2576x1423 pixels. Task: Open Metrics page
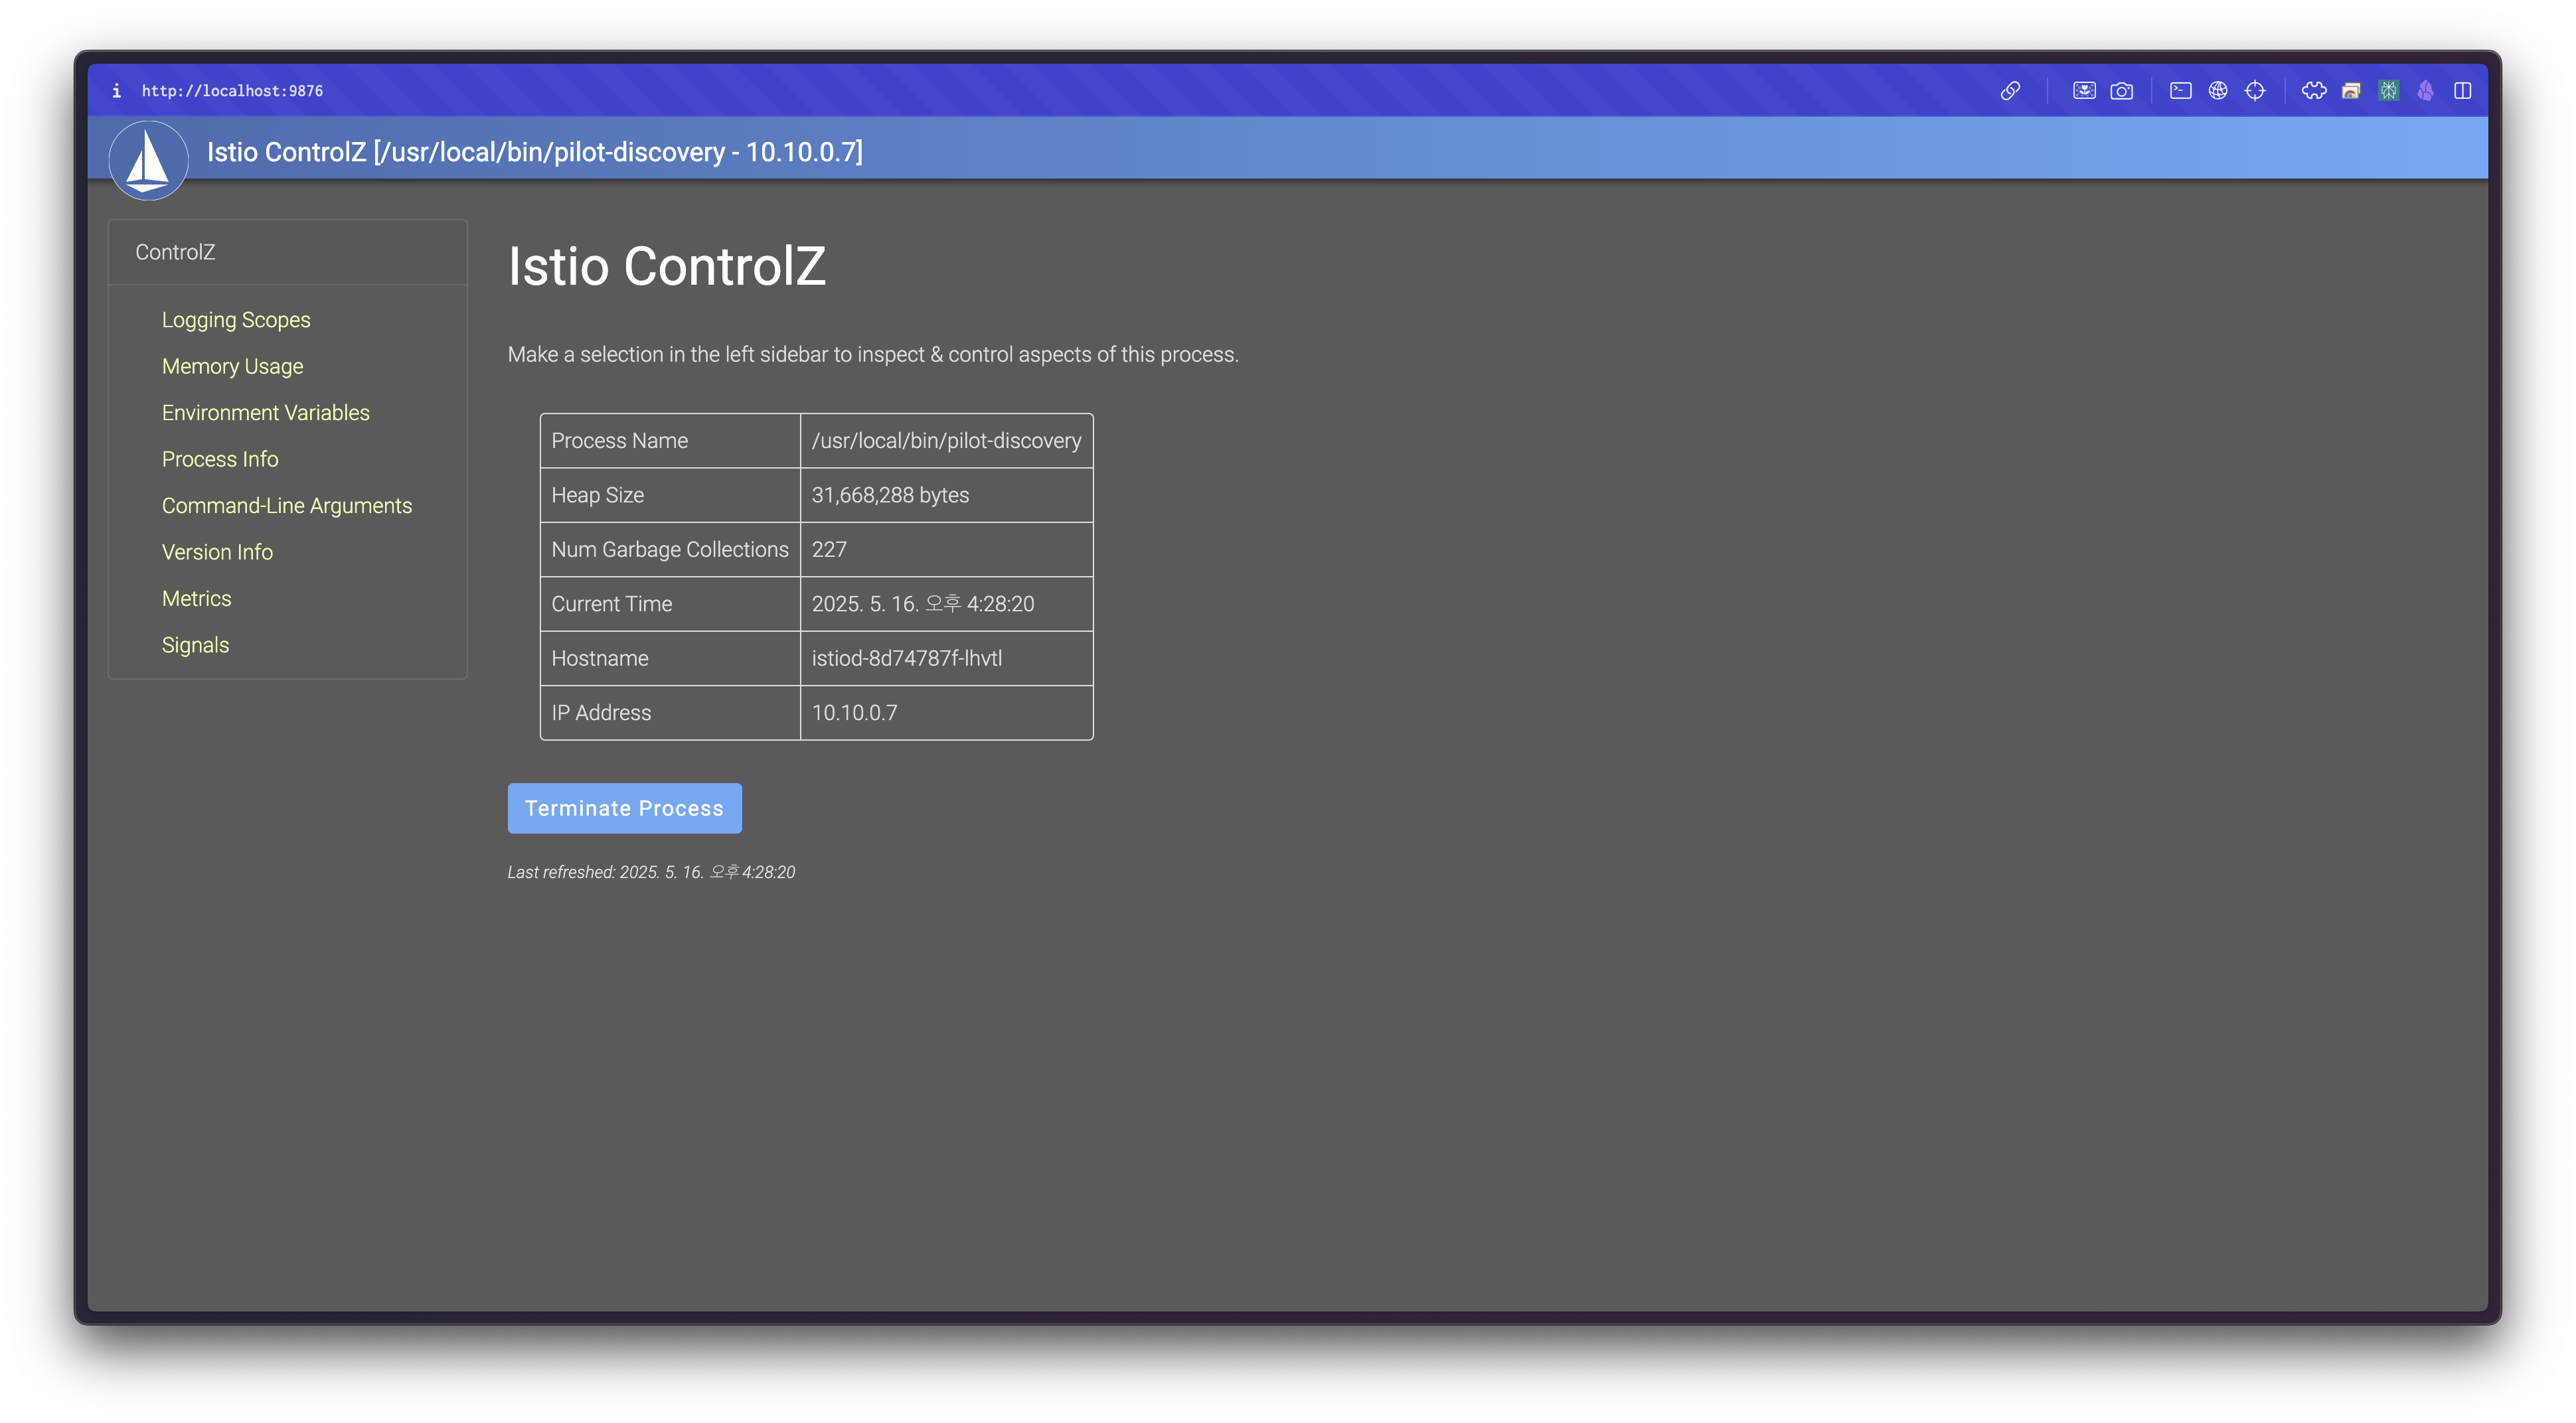point(196,599)
